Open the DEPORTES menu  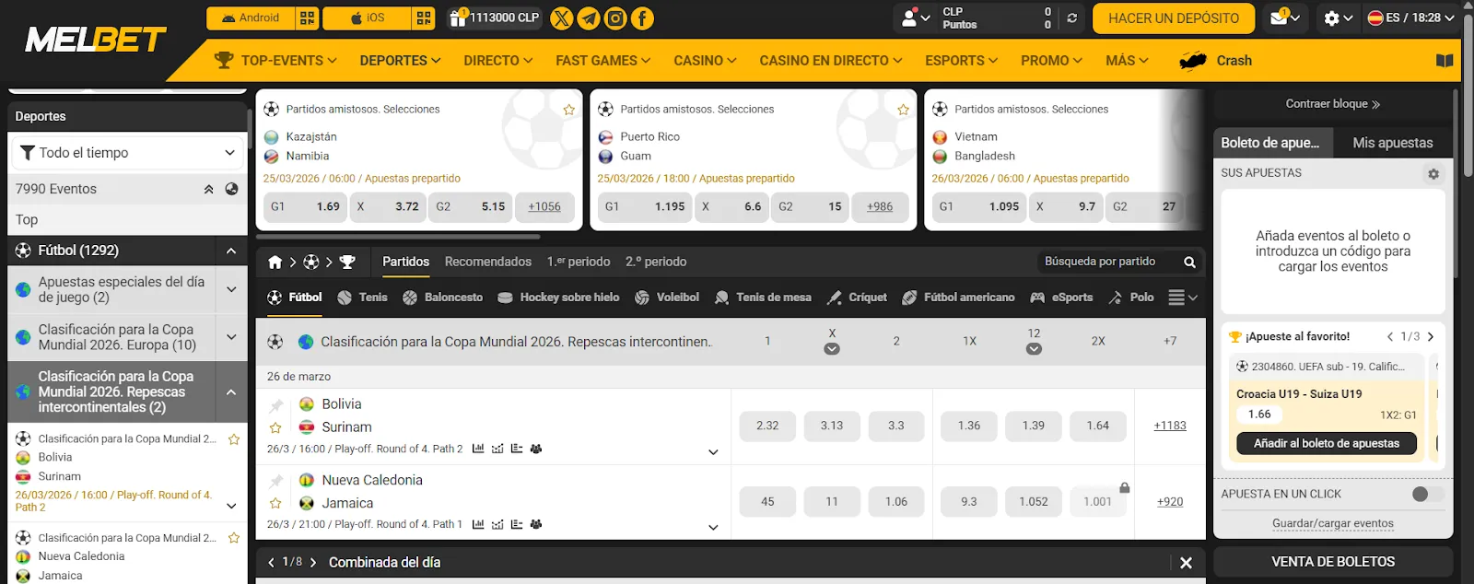coord(400,61)
